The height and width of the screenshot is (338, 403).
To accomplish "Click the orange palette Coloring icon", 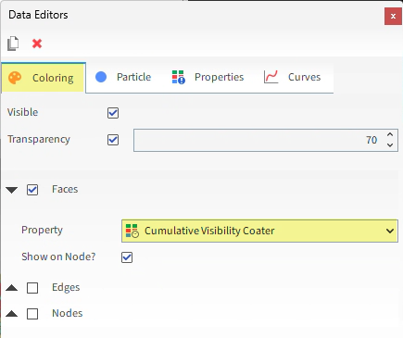I will tap(15, 78).
